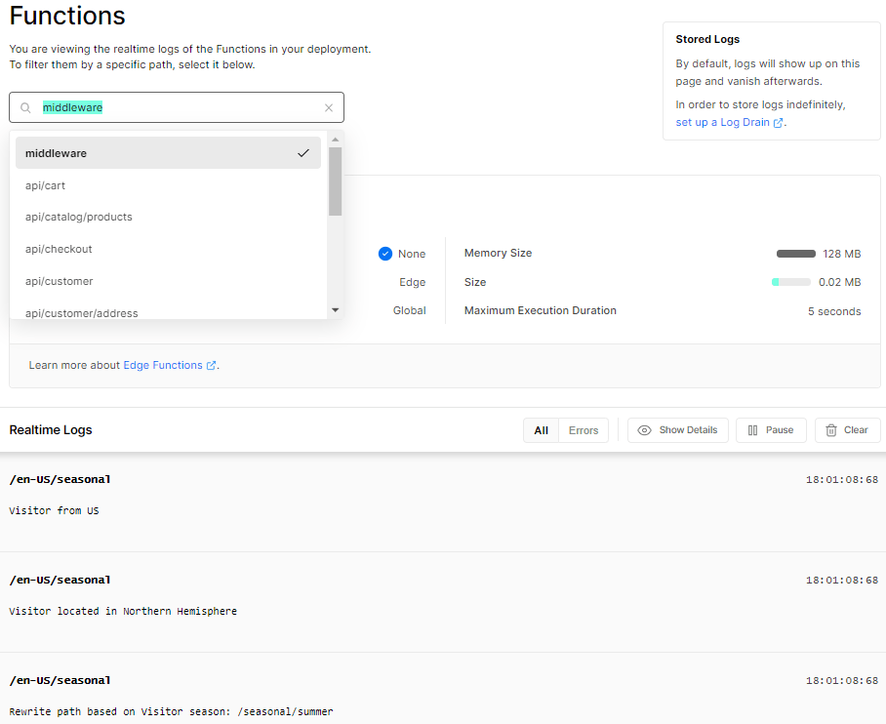Pause the realtime logs stream
Viewport: 886px width, 724px height.
point(770,430)
